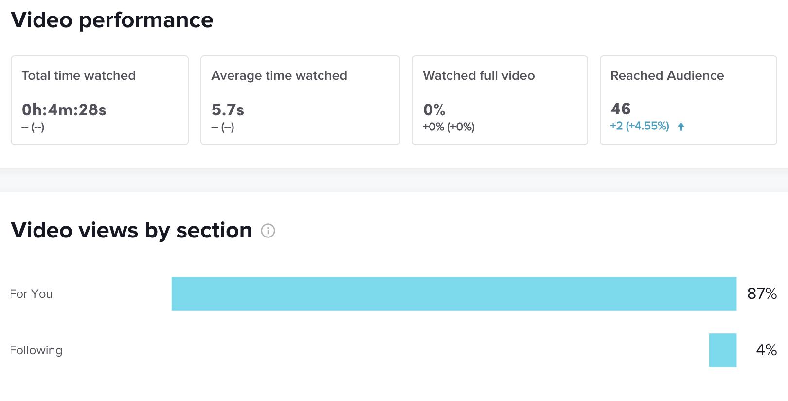Click the 4% Following percentage
This screenshot has width=788, height=401.
pos(766,350)
